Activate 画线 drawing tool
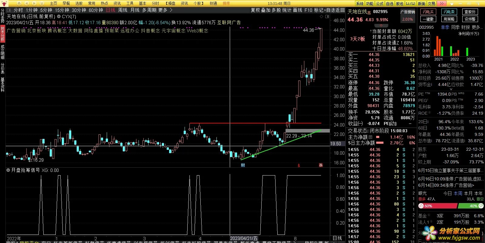The width and height of the screenshot is (485, 243). 298,10
